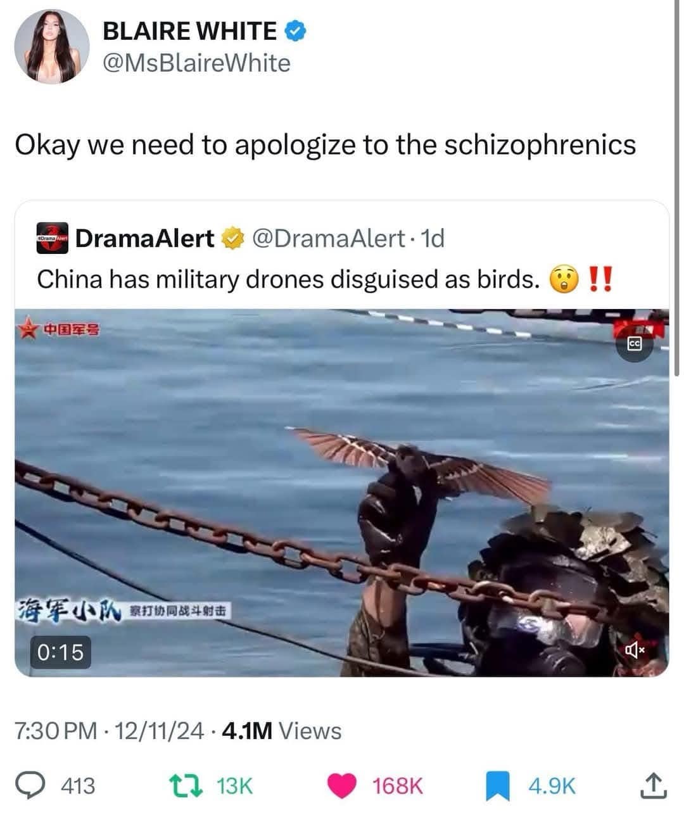
Task: Toggle the blue bookmark icon
Action: coord(498,786)
